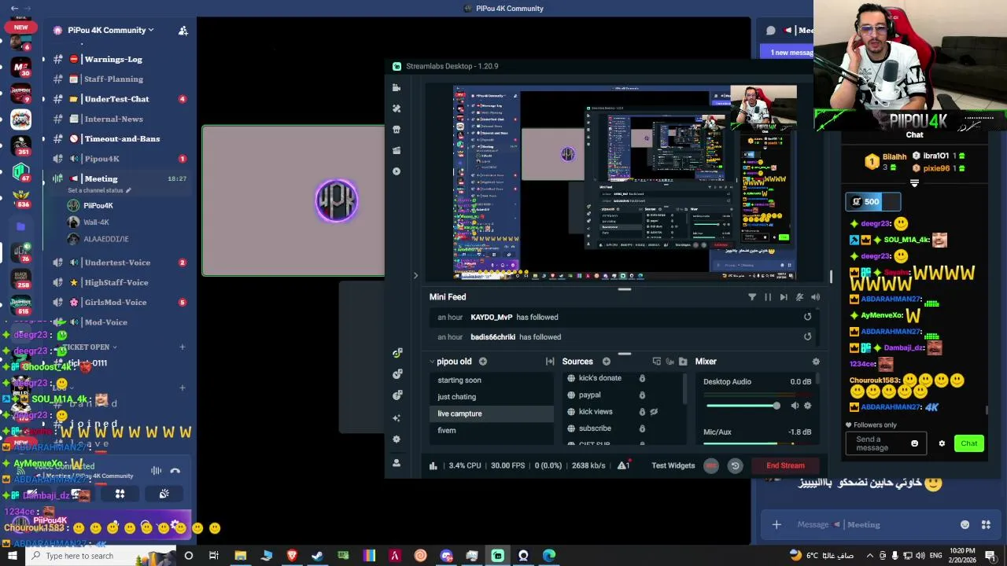Viewport: 1007px width, 566px height.
Task: Toggle alert notification mute in Mini Feed
Action: point(799,297)
